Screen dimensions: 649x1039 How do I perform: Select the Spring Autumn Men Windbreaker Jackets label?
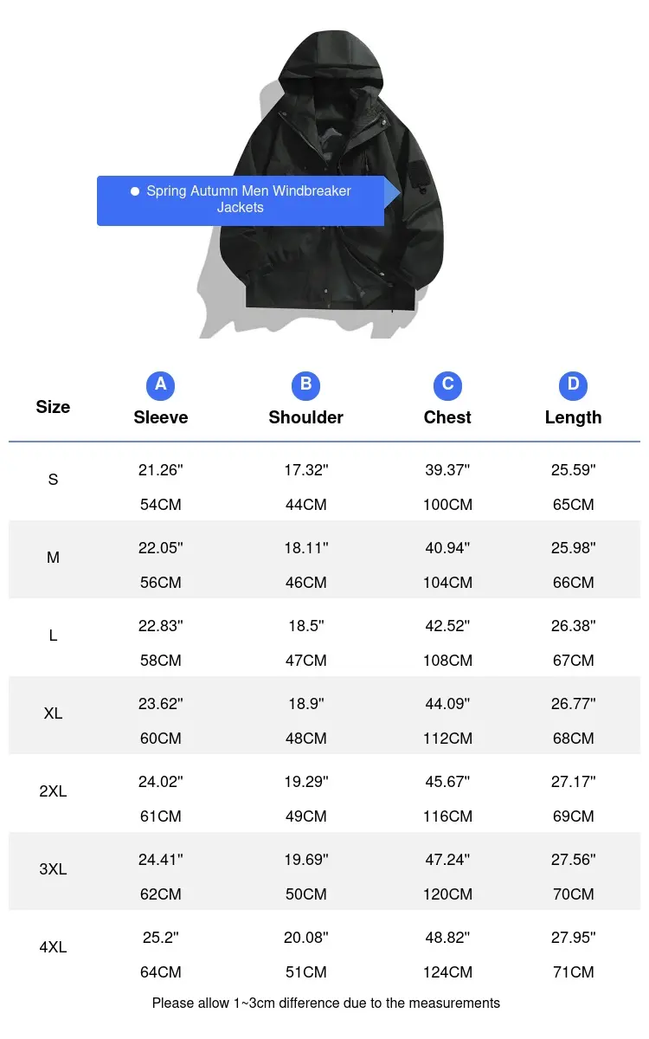[241, 200]
